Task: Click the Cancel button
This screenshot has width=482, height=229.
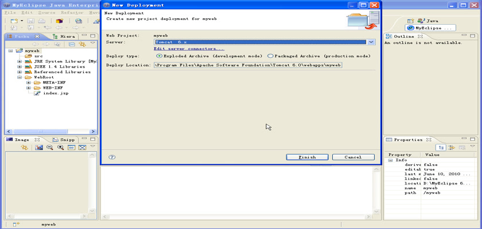Action: (353, 157)
